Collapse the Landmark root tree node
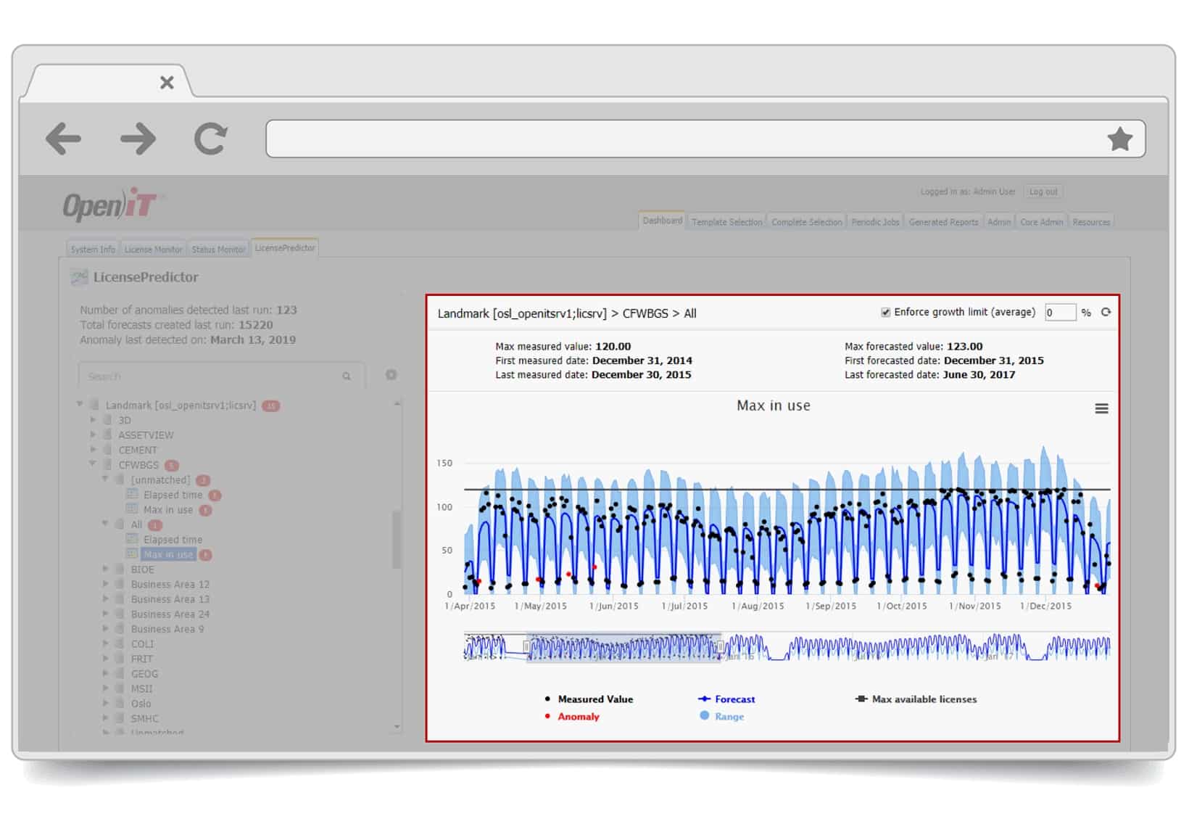 click(80, 404)
